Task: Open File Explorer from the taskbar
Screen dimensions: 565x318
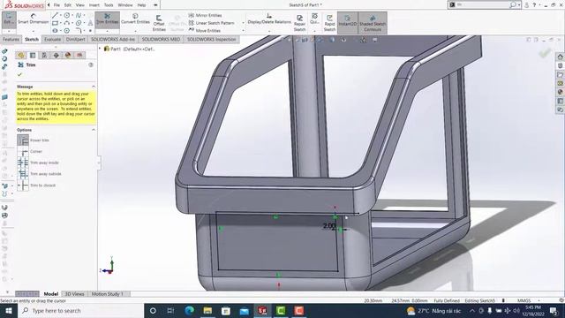Action: point(207,310)
